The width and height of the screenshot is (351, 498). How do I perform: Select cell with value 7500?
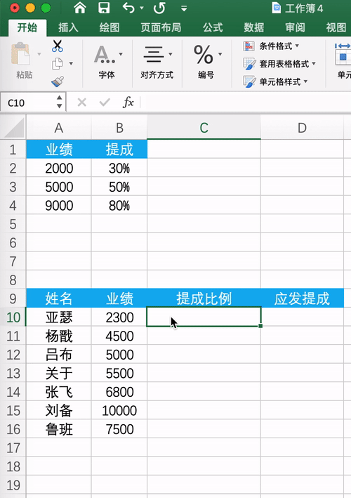[119, 429]
